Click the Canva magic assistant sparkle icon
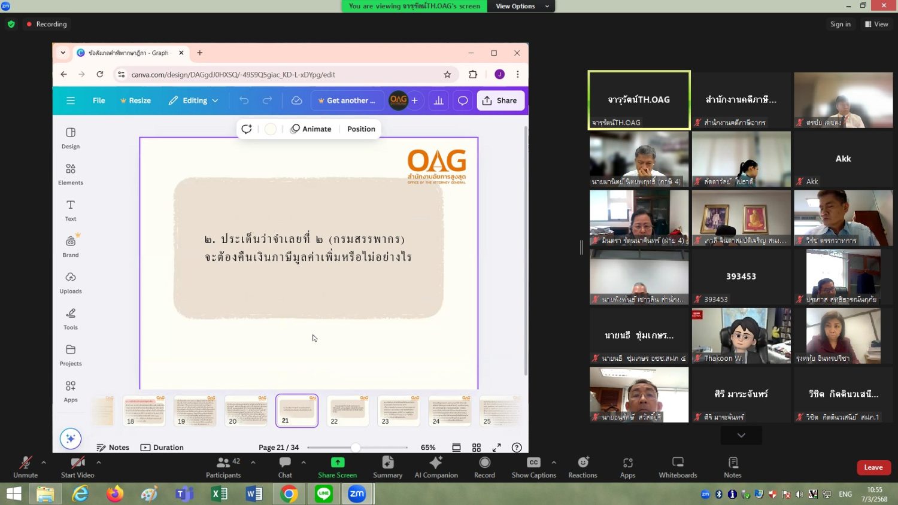This screenshot has width=898, height=505. click(71, 439)
